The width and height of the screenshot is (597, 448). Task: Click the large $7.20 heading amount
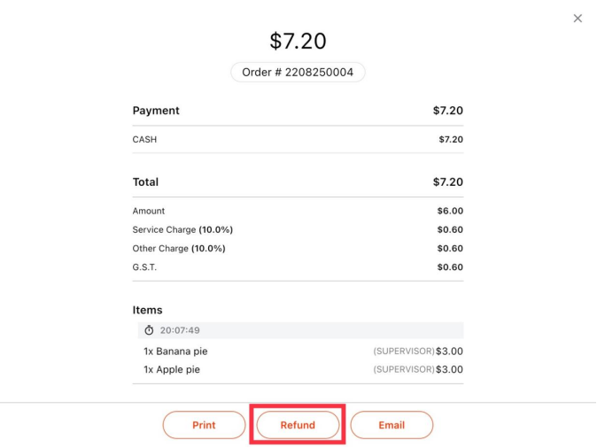[298, 41]
